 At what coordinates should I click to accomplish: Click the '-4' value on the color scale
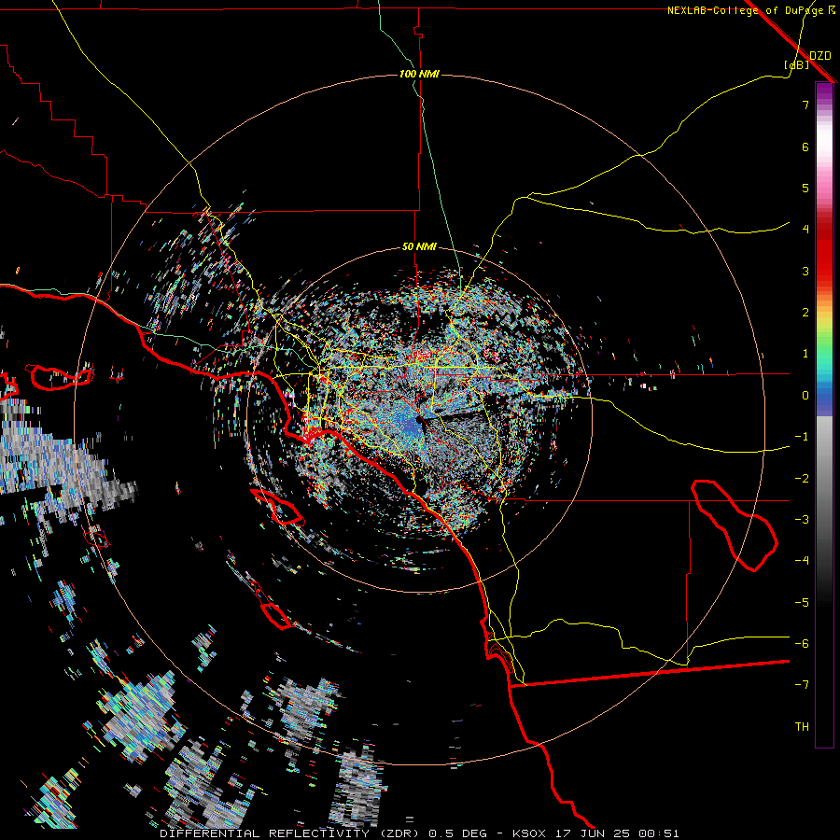click(802, 561)
